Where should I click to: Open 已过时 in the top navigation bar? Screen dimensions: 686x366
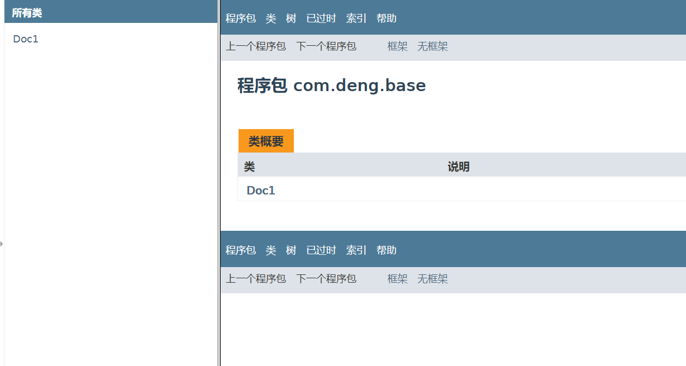pyautogui.click(x=321, y=18)
